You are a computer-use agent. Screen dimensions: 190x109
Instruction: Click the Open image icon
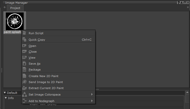[x=24, y=46]
